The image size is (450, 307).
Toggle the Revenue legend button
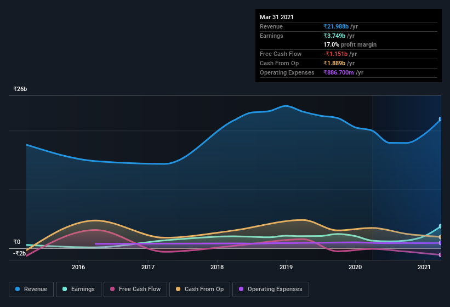tap(31, 289)
